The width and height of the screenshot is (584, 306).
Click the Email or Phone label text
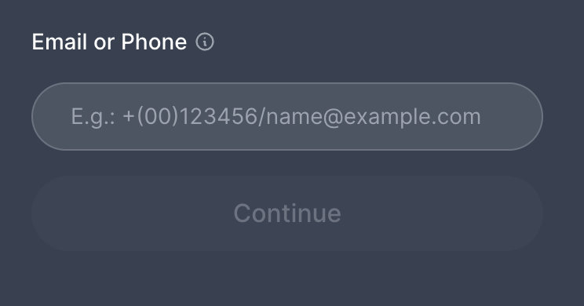[109, 42]
